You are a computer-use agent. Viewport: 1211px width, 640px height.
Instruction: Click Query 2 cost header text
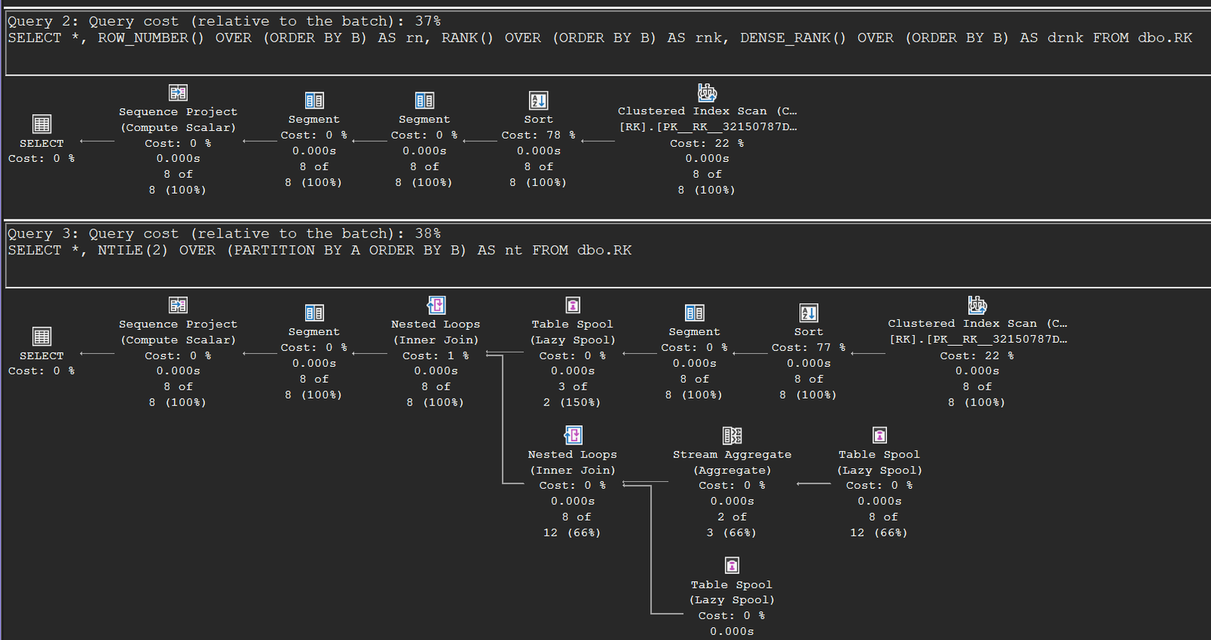(x=224, y=21)
